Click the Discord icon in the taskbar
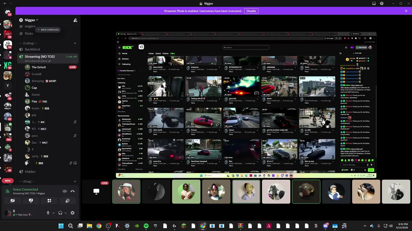The height and width of the screenshot is (231, 412). (325, 226)
